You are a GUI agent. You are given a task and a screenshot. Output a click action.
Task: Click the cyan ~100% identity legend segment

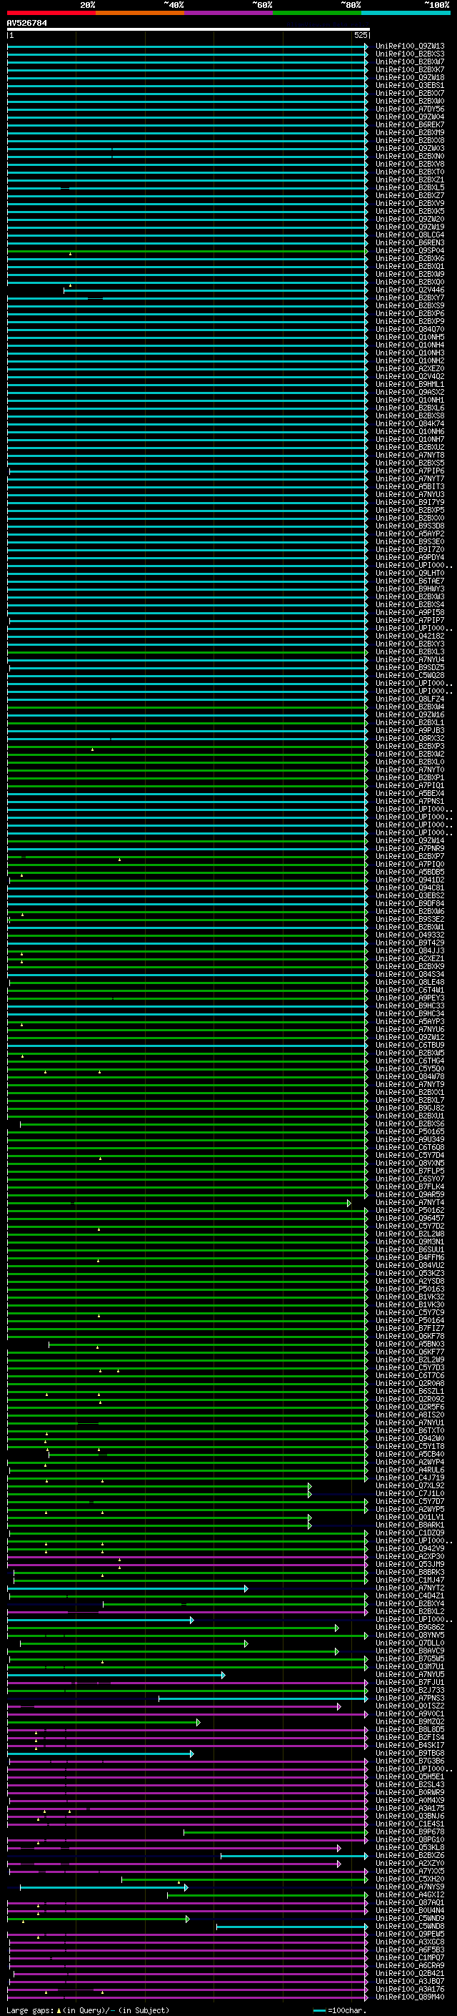point(406,14)
